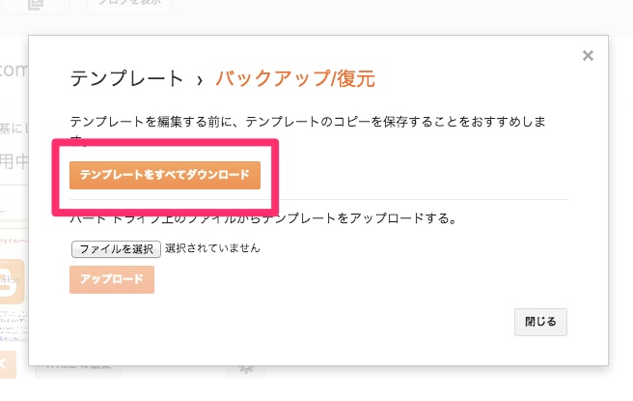
Task: Close the backup dialog with the X icon
Action: [588, 55]
